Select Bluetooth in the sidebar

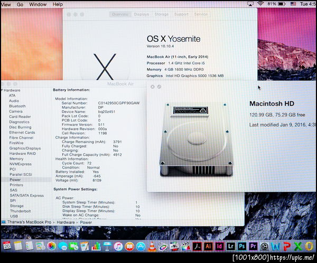[17, 106]
